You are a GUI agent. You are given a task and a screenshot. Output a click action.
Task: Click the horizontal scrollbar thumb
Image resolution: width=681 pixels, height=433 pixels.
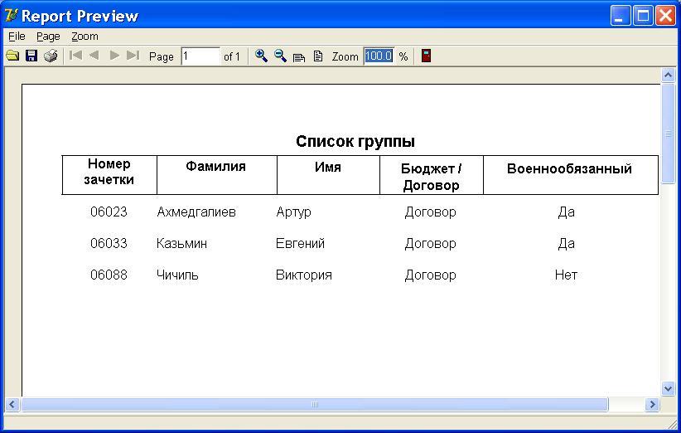coord(315,404)
